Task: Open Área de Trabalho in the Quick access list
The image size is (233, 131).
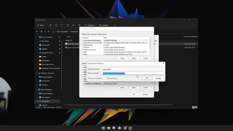Action: [47, 37]
